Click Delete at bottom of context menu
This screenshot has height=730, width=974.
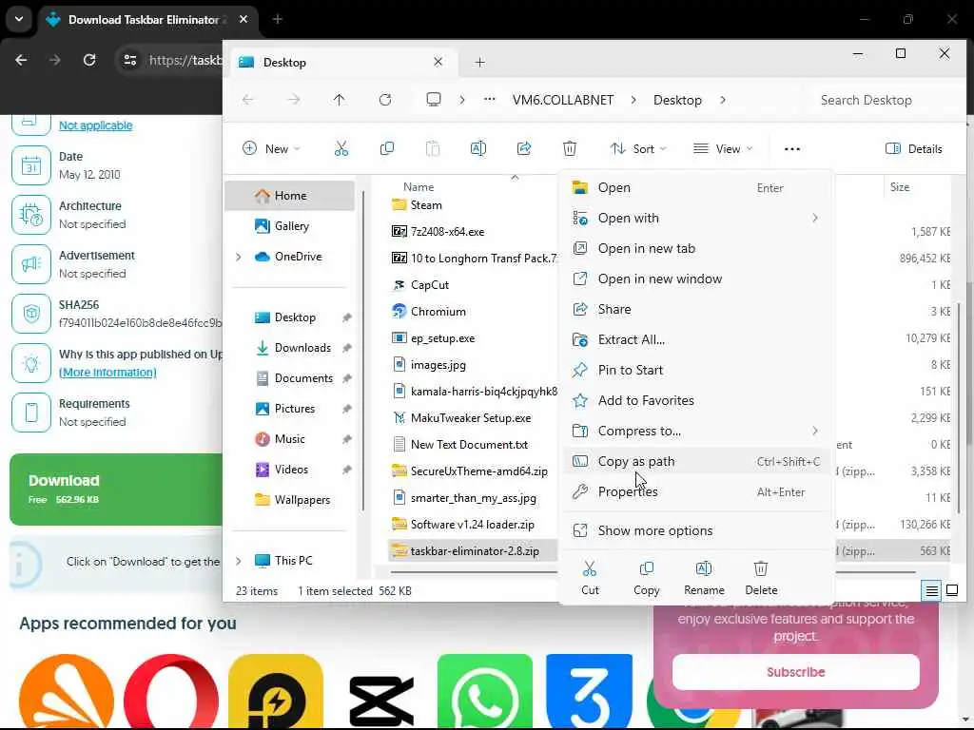761,578
